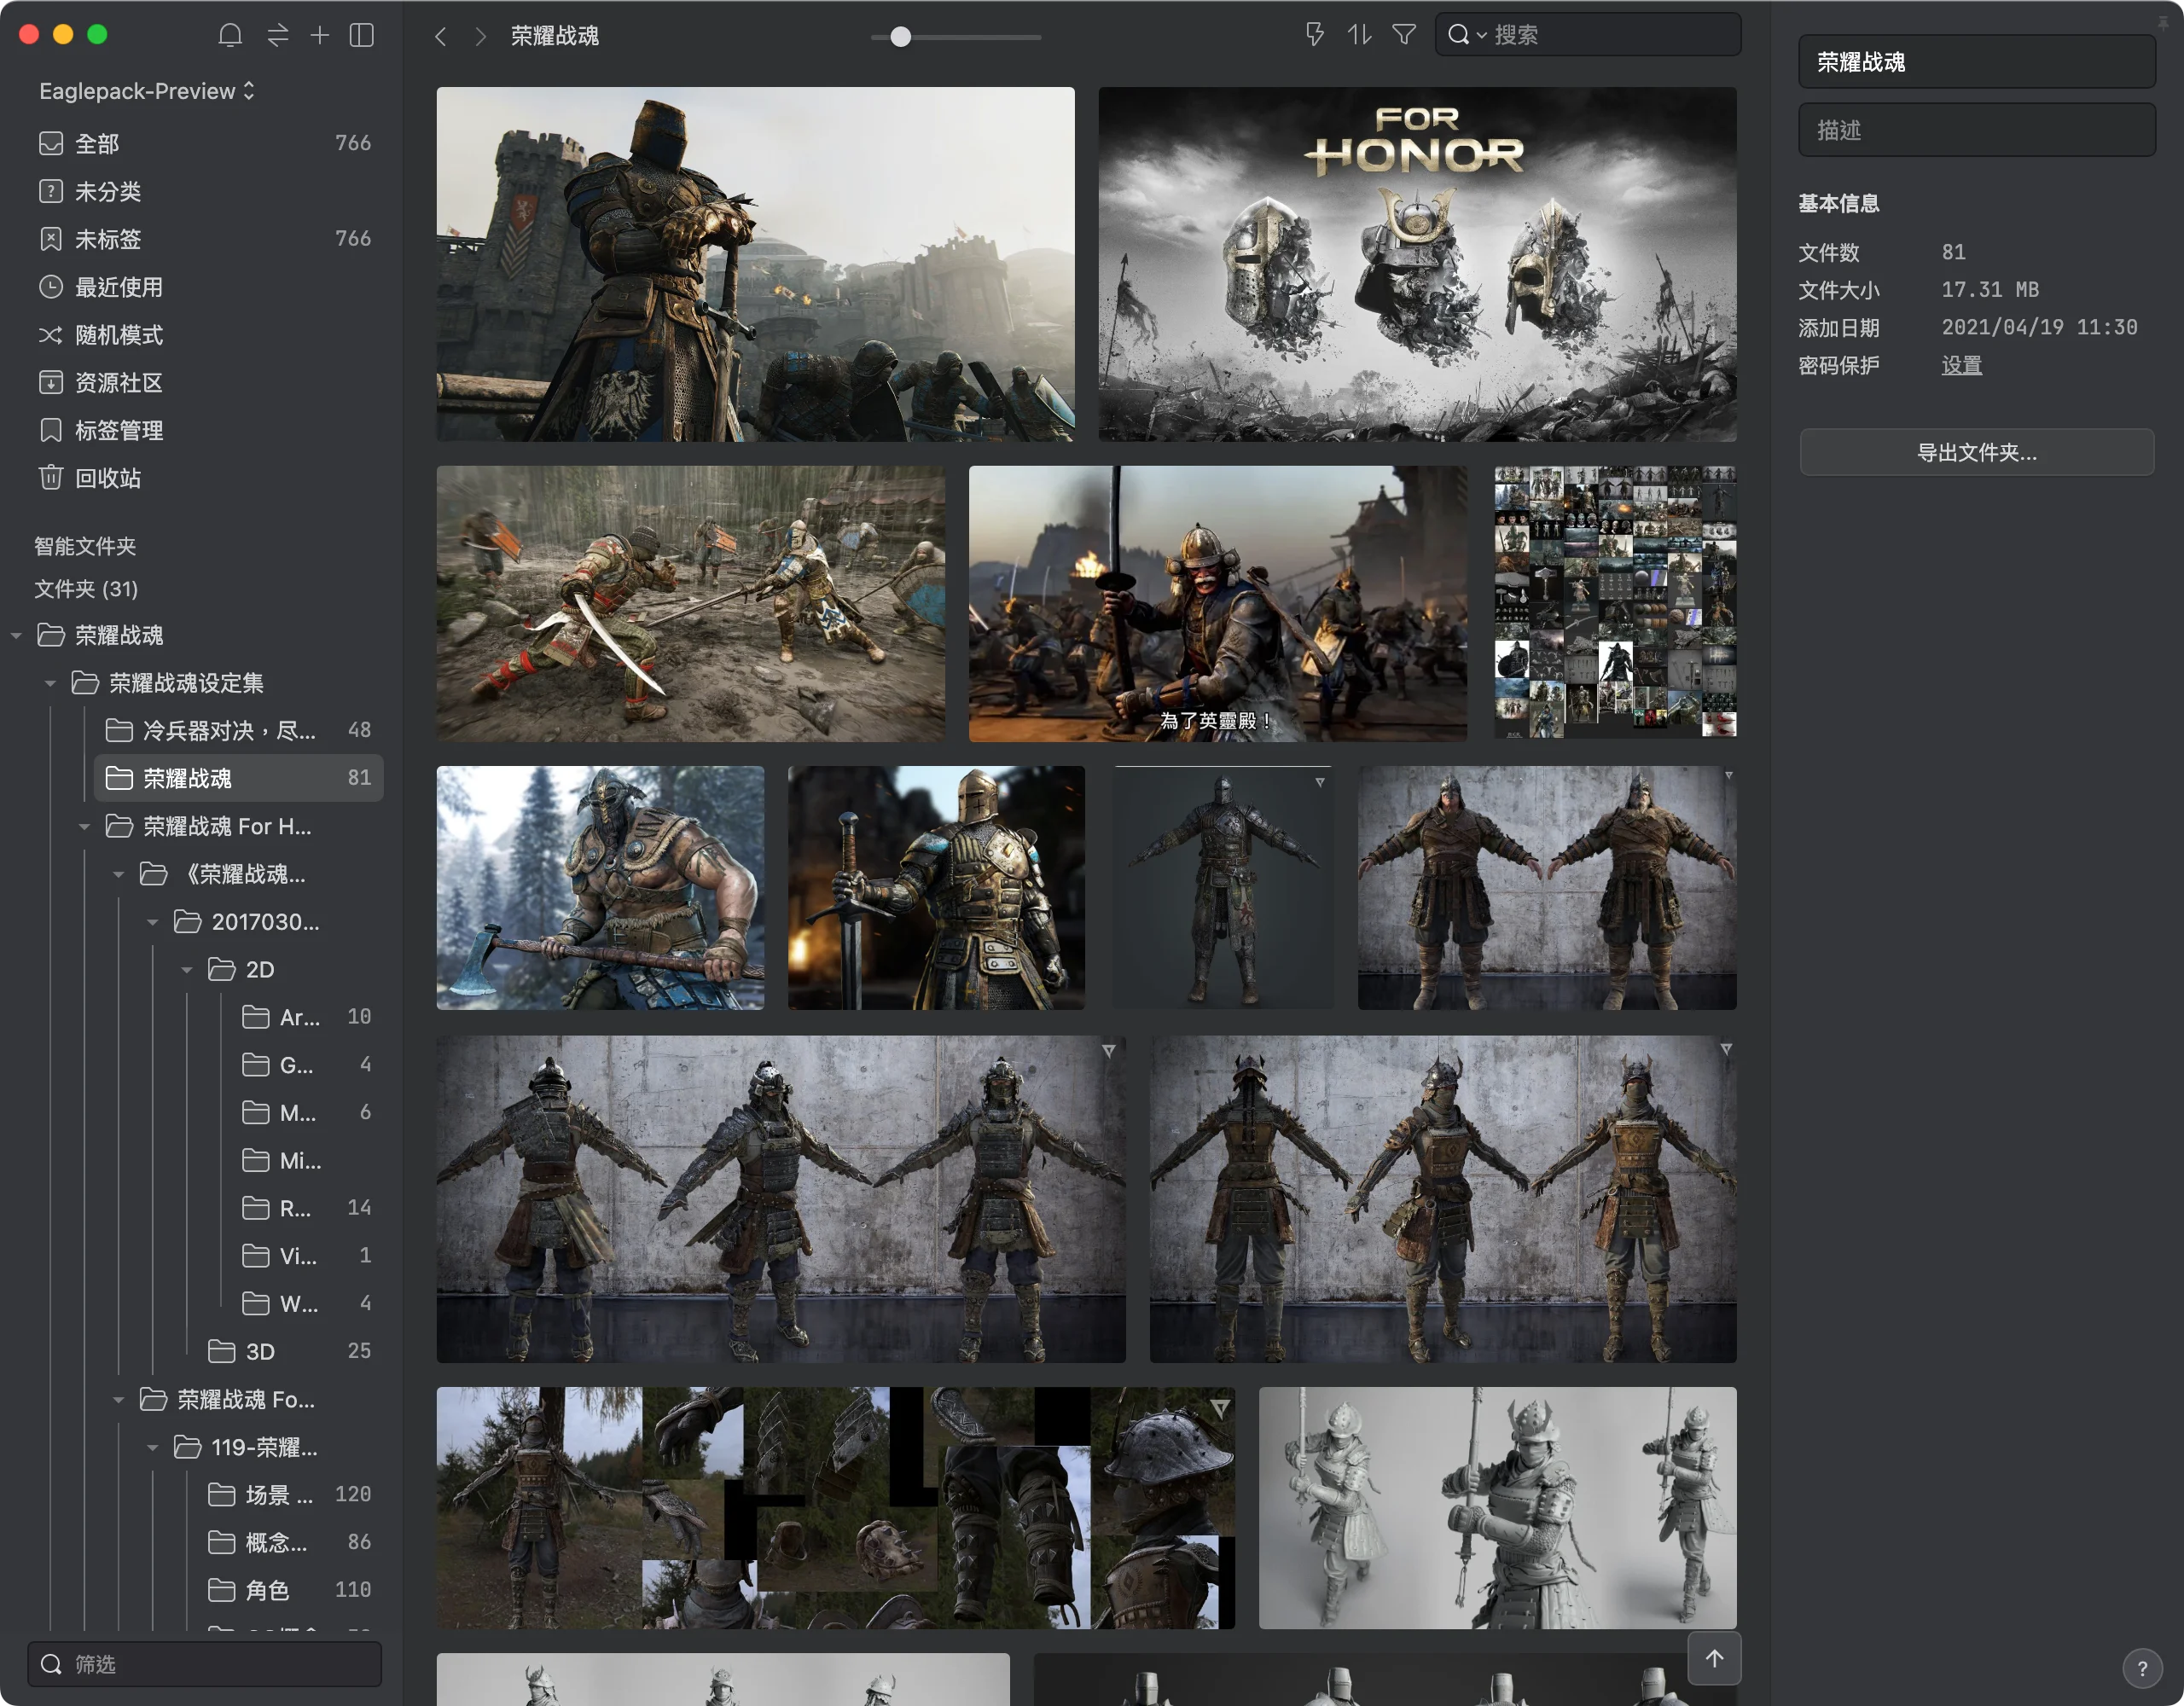This screenshot has width=2184, height=1706.
Task: Open the 概念... folder with 86 items
Action: coord(290,1543)
